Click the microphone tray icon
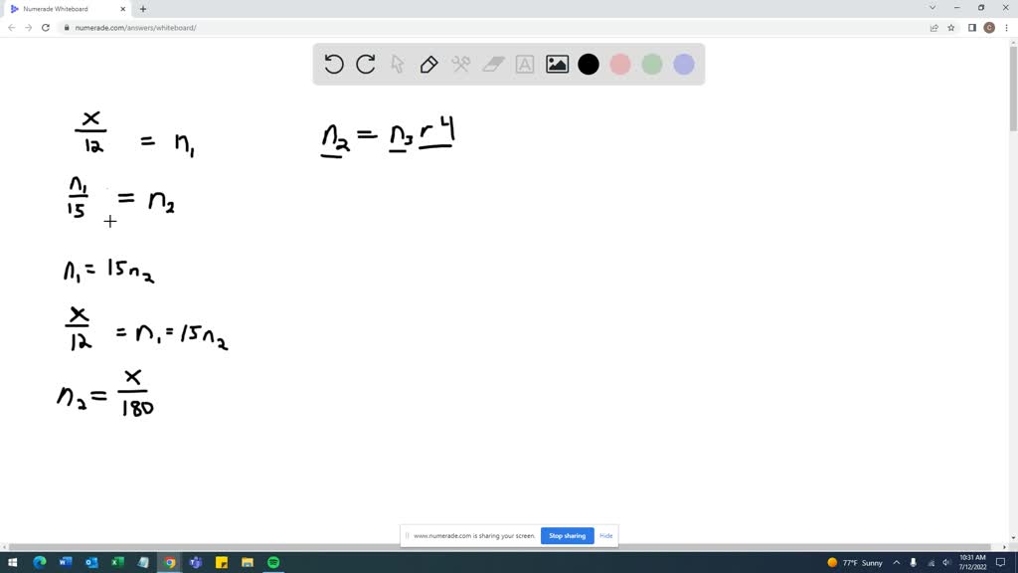 913,563
